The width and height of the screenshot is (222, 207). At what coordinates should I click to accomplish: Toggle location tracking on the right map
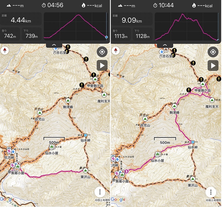coord(213,52)
